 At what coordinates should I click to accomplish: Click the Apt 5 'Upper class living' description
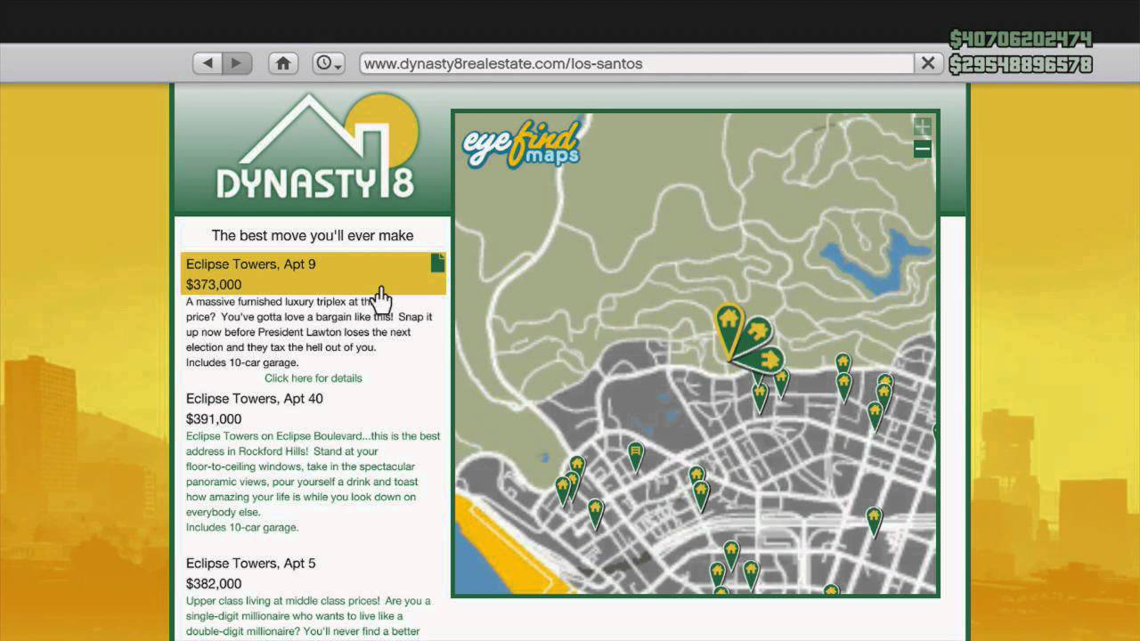308,616
